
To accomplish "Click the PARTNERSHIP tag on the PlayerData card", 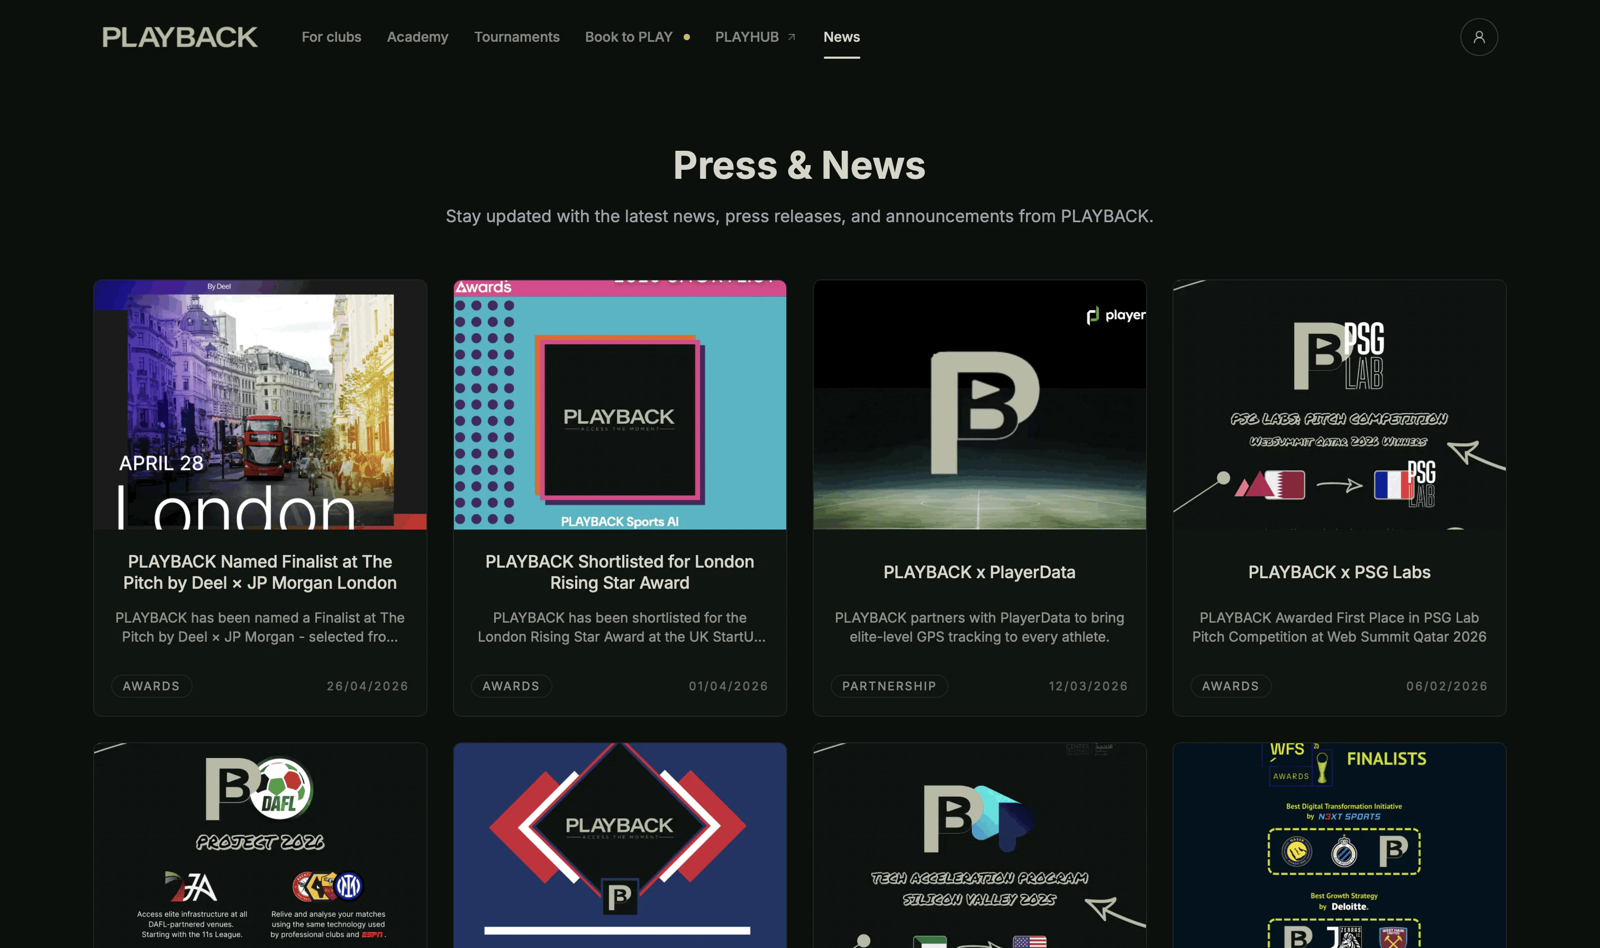I will (x=888, y=686).
